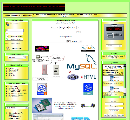
Task: Open the Choisir un thème dropdown
Action: (x=17, y=57)
